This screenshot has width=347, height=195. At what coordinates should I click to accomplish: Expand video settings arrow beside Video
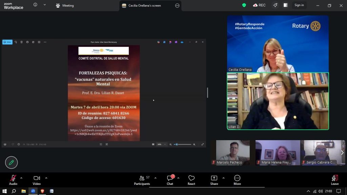(x=46, y=178)
